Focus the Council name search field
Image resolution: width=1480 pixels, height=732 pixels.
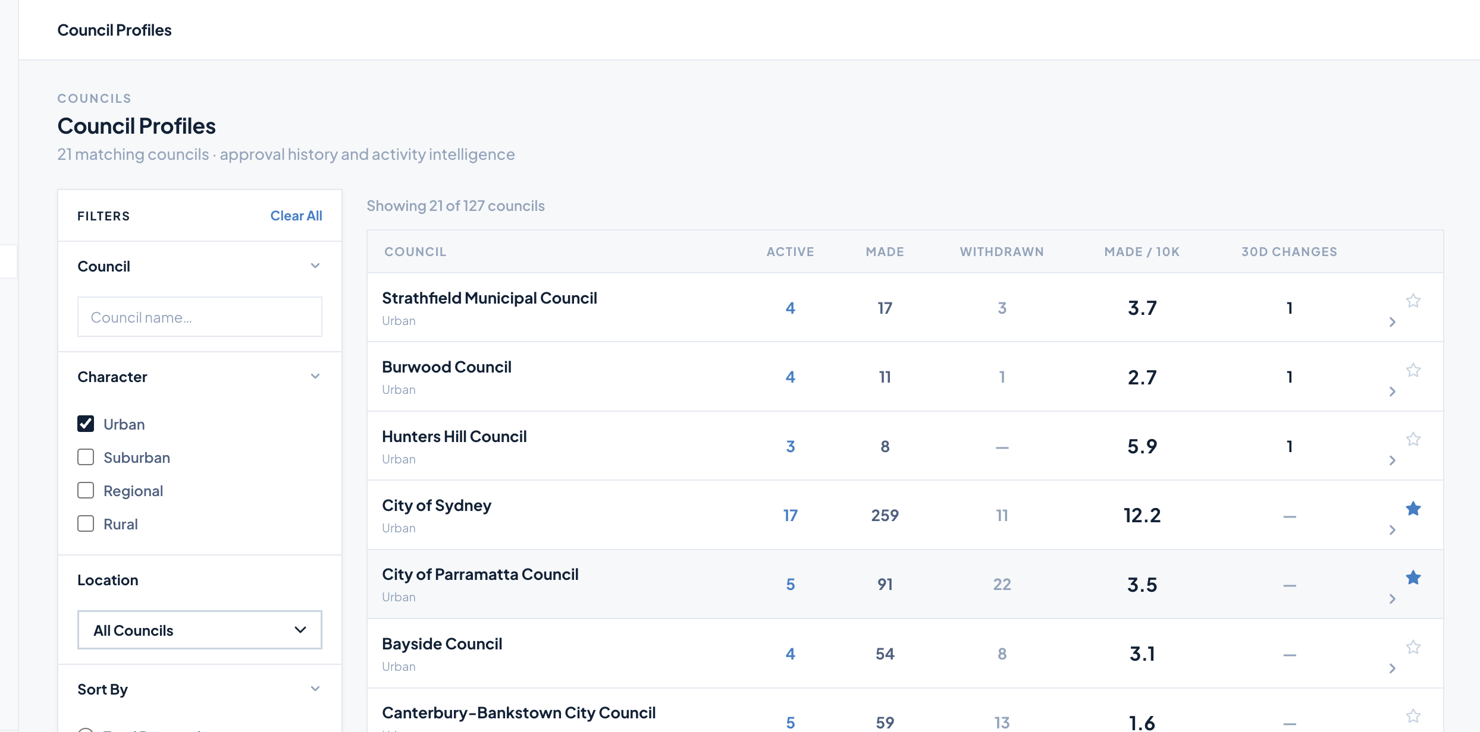pos(200,317)
